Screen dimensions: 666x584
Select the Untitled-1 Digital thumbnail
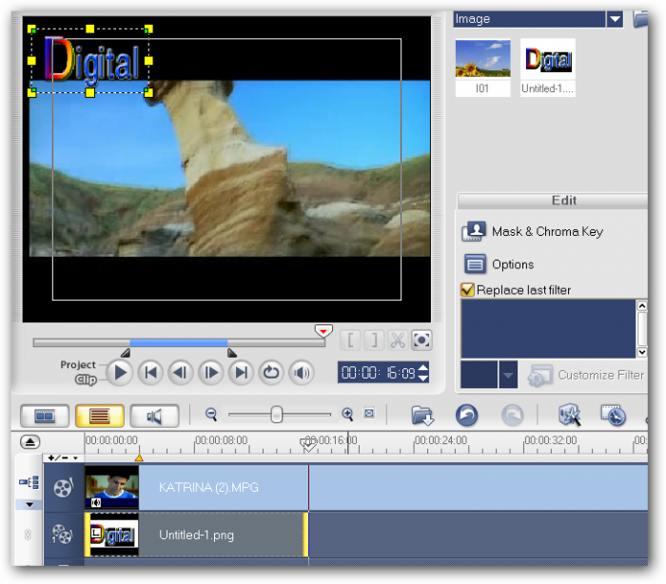coord(548,68)
